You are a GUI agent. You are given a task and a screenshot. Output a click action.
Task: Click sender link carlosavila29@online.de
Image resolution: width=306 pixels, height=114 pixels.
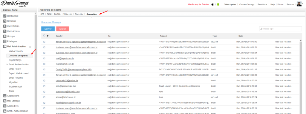(x=67, y=80)
